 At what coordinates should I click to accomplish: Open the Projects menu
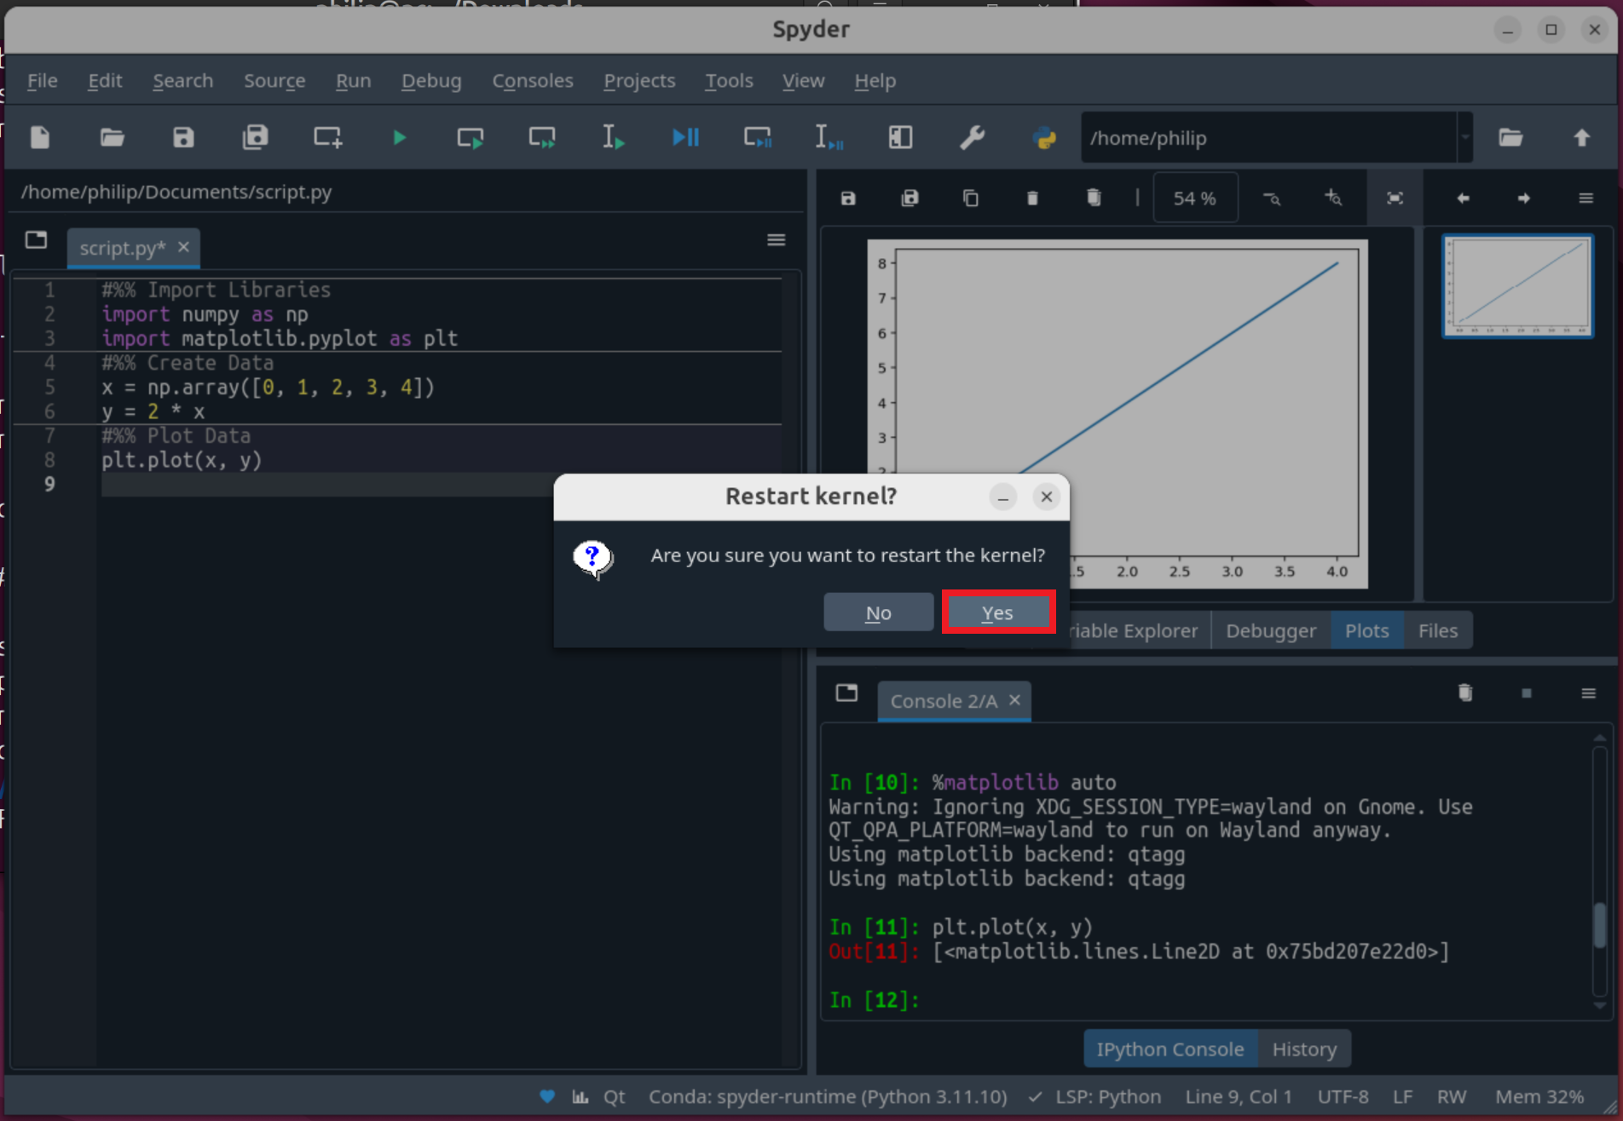[639, 81]
